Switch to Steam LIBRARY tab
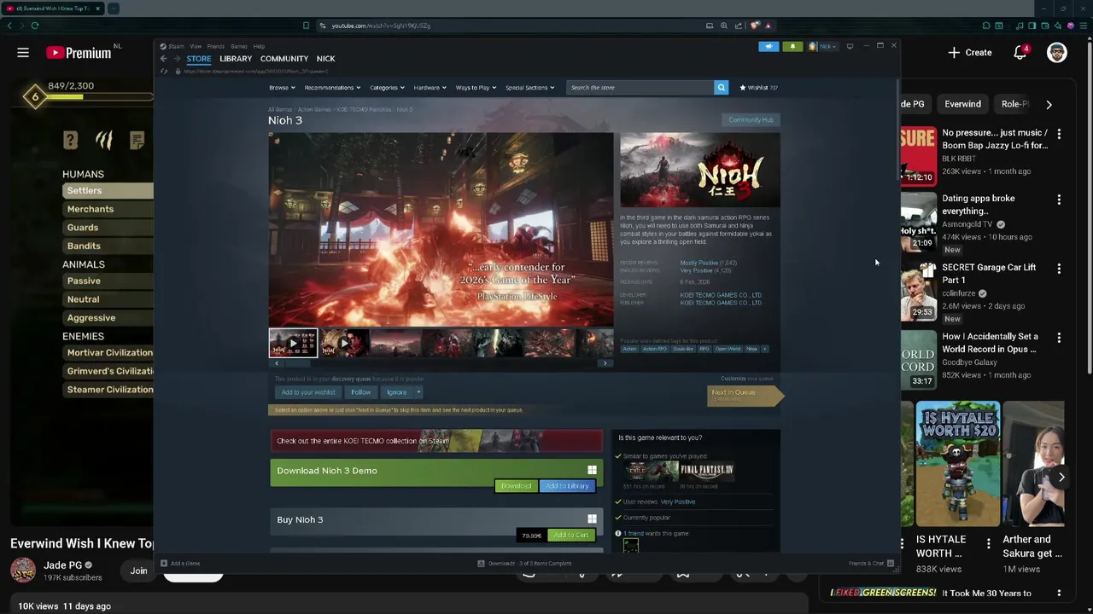1093x614 pixels. point(236,59)
